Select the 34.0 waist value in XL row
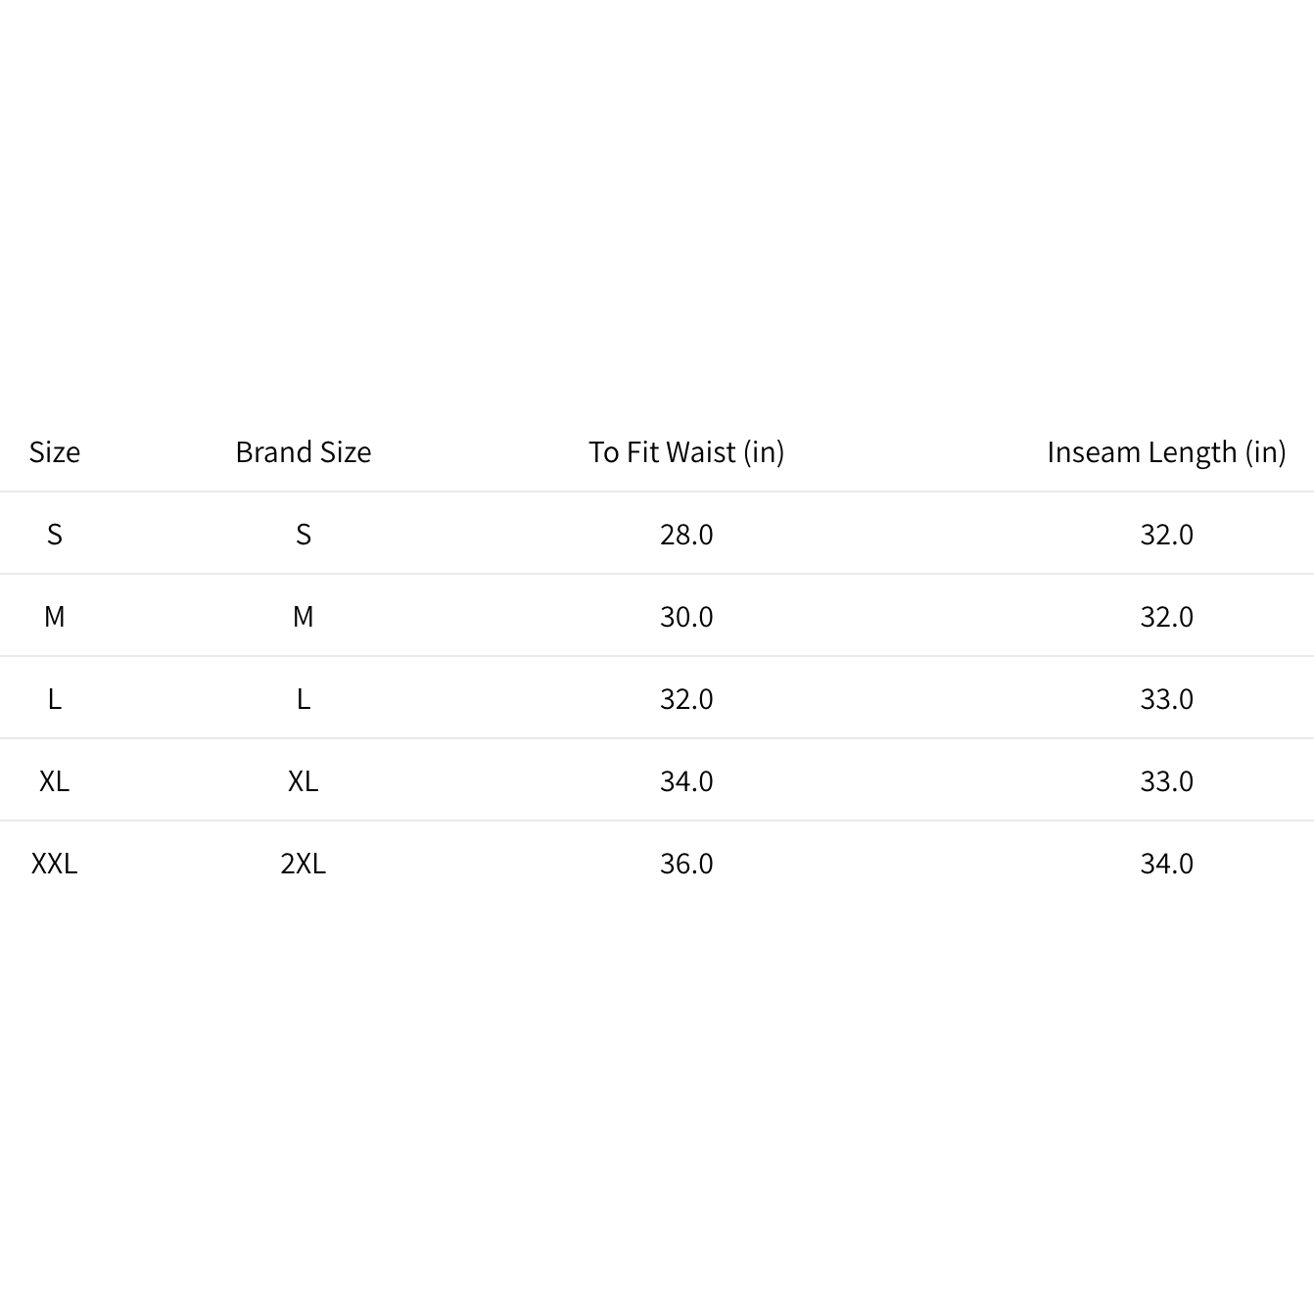 coord(686,781)
